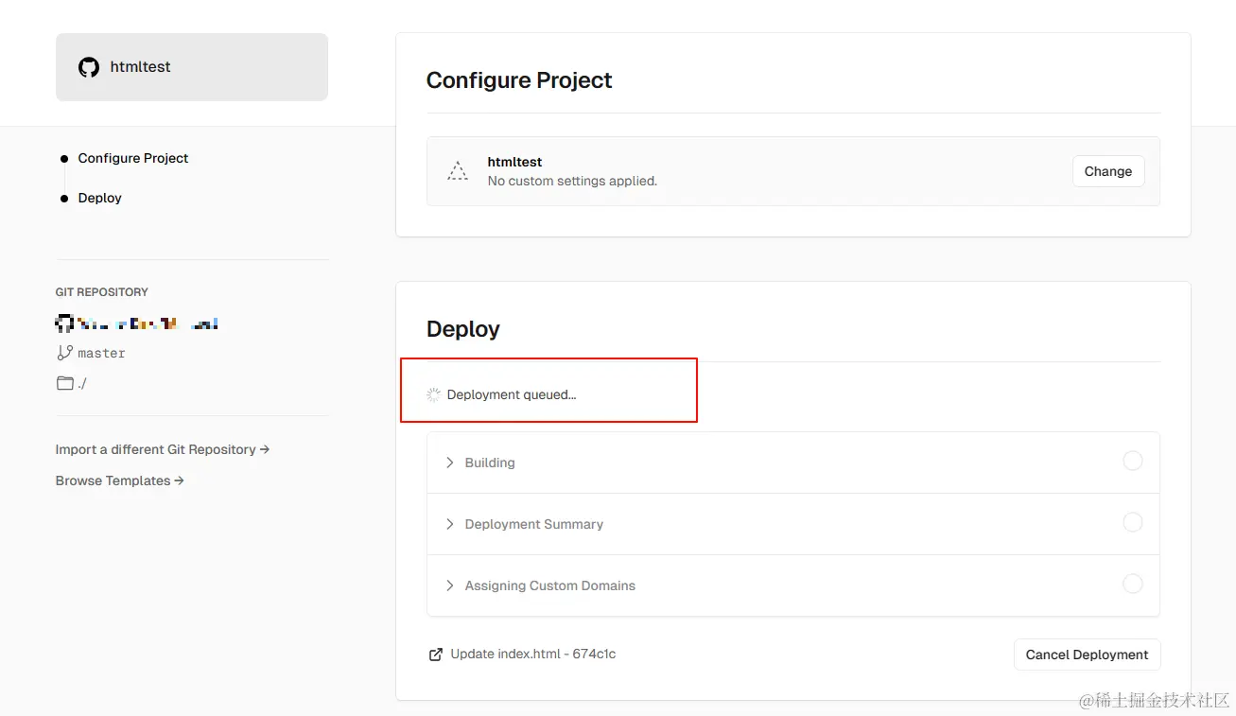The height and width of the screenshot is (716, 1236).
Task: Click the folder icon for root directory
Action: click(65, 383)
